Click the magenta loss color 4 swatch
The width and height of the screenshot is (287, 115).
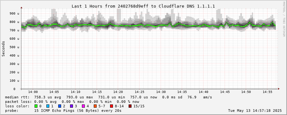(x=83, y=106)
